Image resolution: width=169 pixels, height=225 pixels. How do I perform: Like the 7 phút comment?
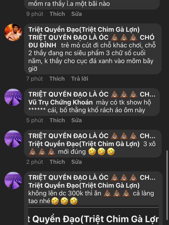(x=57, y=79)
